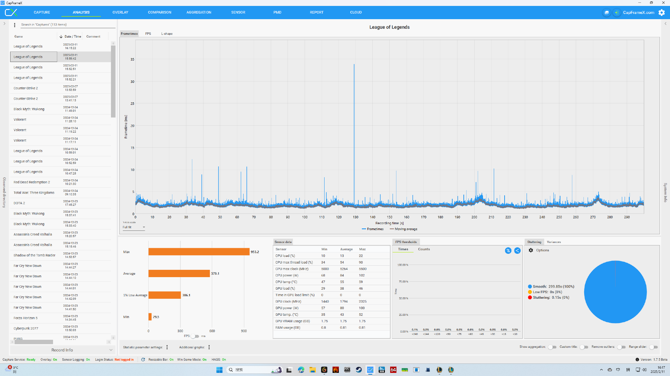670x376 pixels.
Task: Open Steam from the taskbar
Action: [x=358, y=370]
